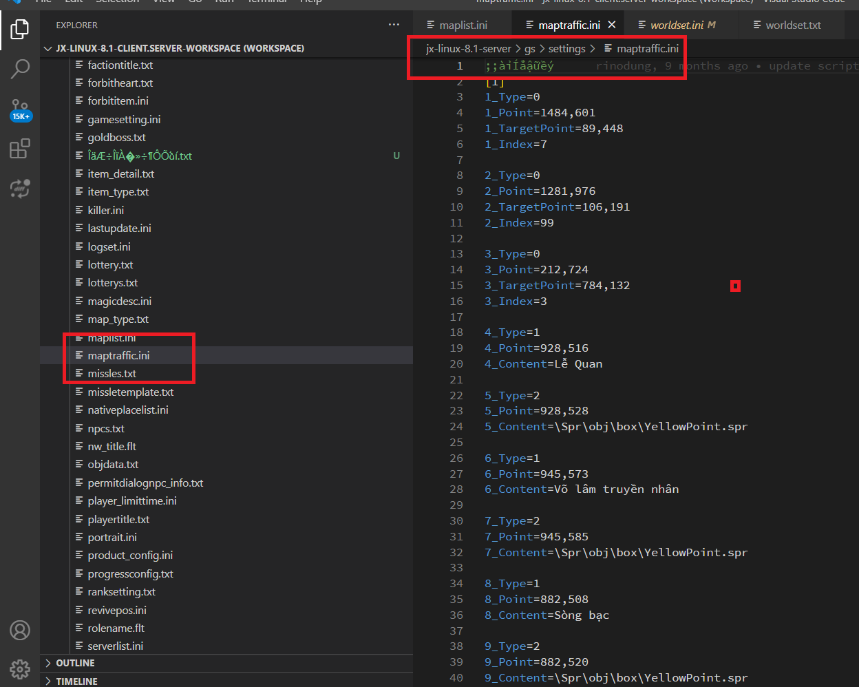Screen dimensions: 859x687
Task: Close the maptraffic.ini editor tab
Action: 612,23
